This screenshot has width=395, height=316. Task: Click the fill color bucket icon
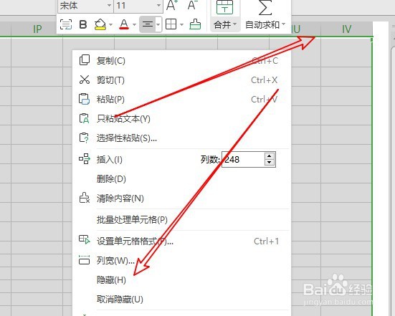point(100,24)
